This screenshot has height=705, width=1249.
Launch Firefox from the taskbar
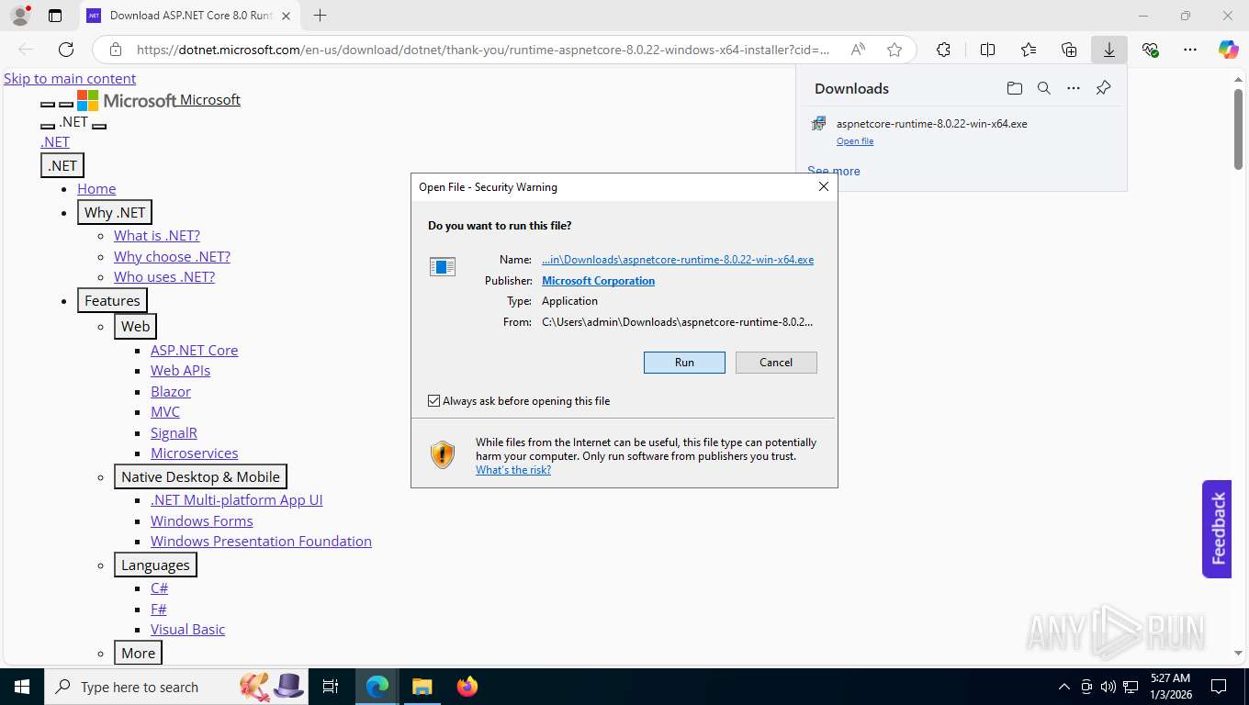467,687
